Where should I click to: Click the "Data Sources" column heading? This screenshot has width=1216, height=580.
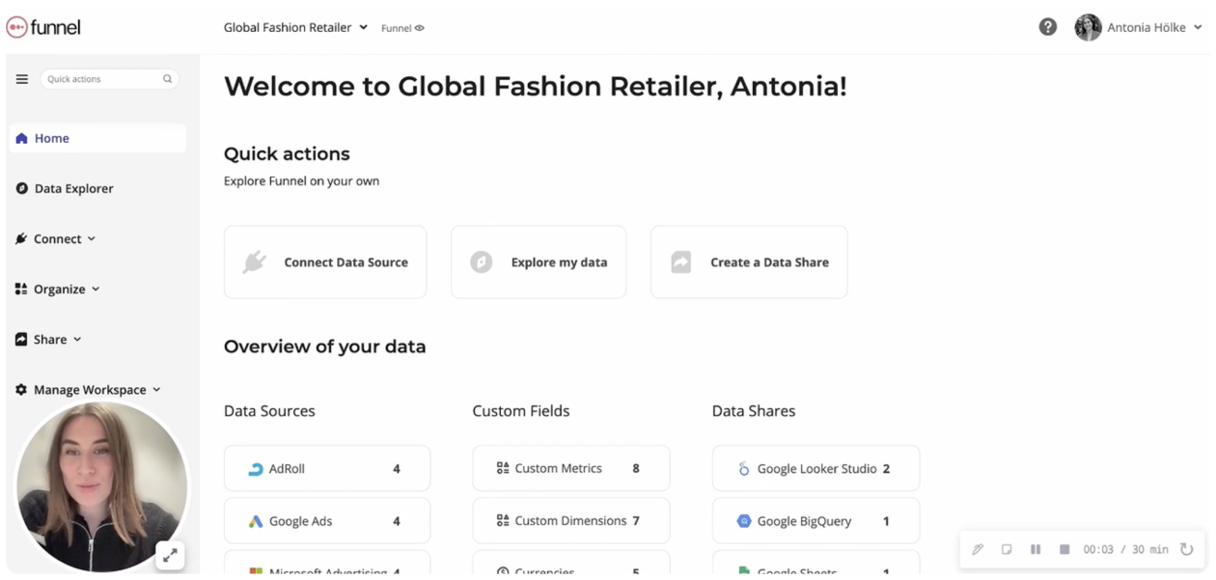click(x=269, y=411)
